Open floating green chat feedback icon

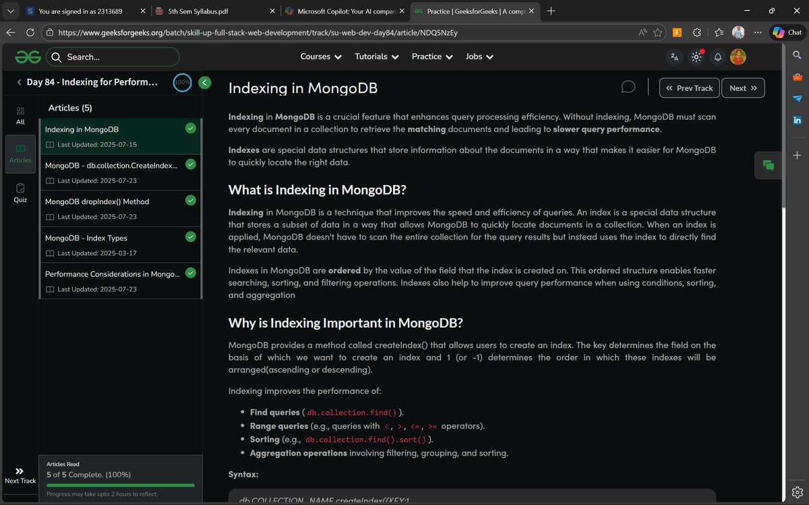[769, 165]
